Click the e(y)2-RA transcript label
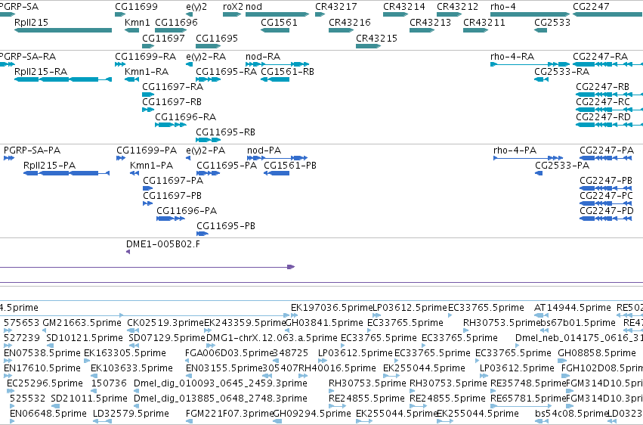This screenshot has height=425, width=643. click(x=206, y=56)
